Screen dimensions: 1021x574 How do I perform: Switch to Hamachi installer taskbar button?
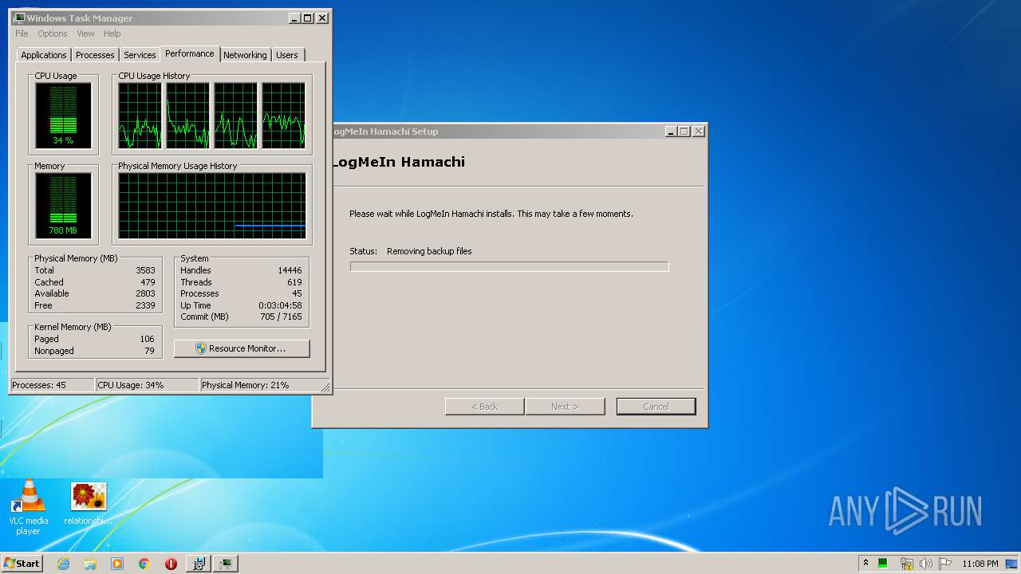pos(199,564)
